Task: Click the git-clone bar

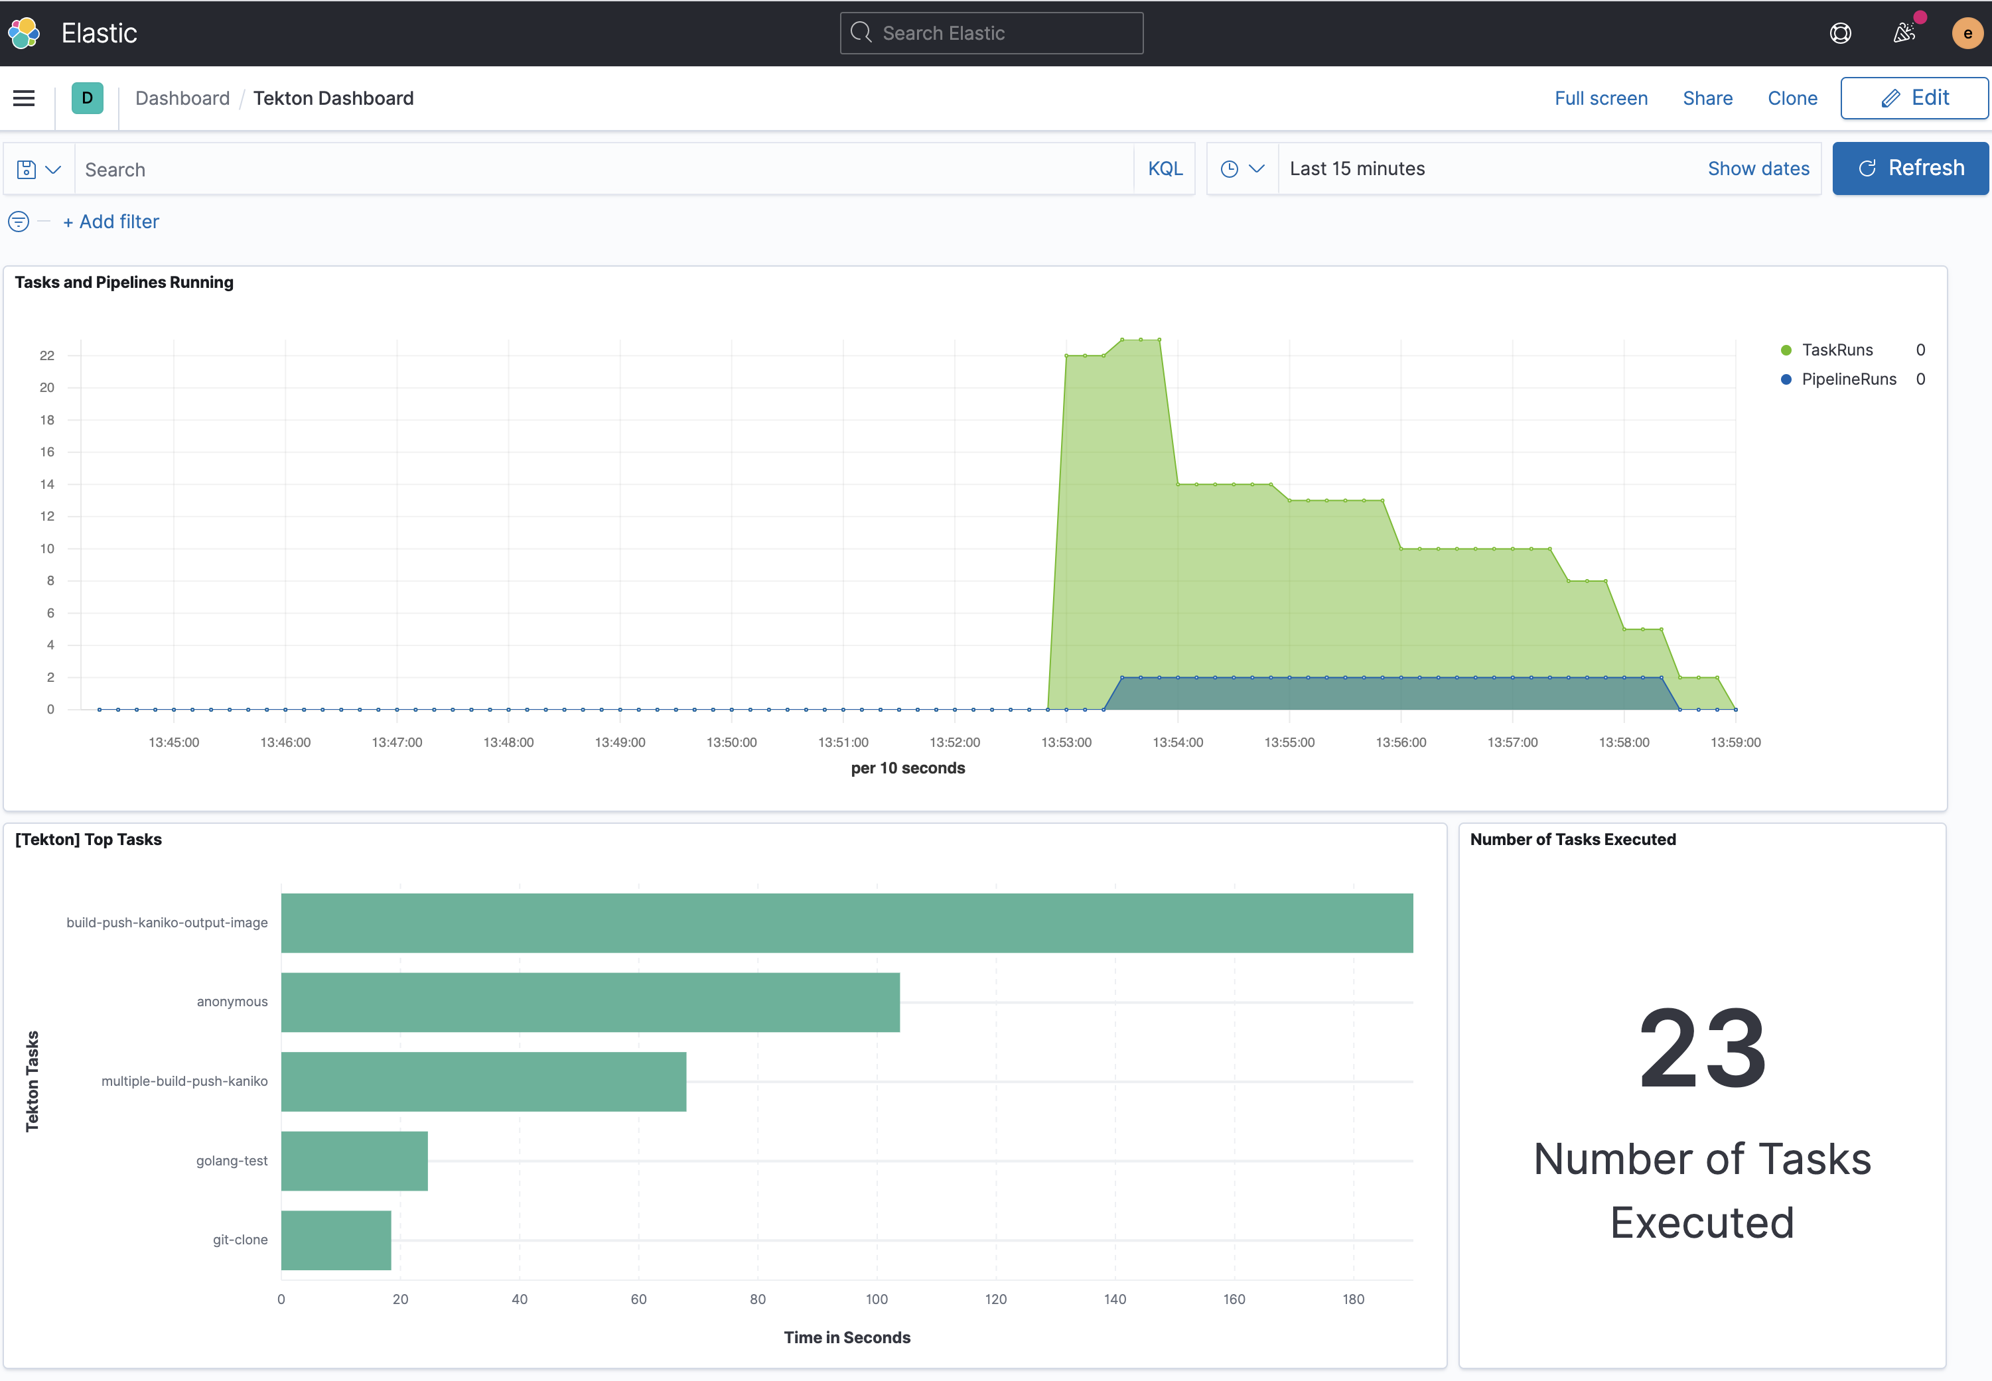Action: tap(336, 1240)
